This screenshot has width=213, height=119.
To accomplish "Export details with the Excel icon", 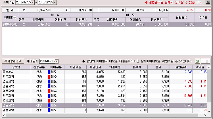I will [197, 61].
